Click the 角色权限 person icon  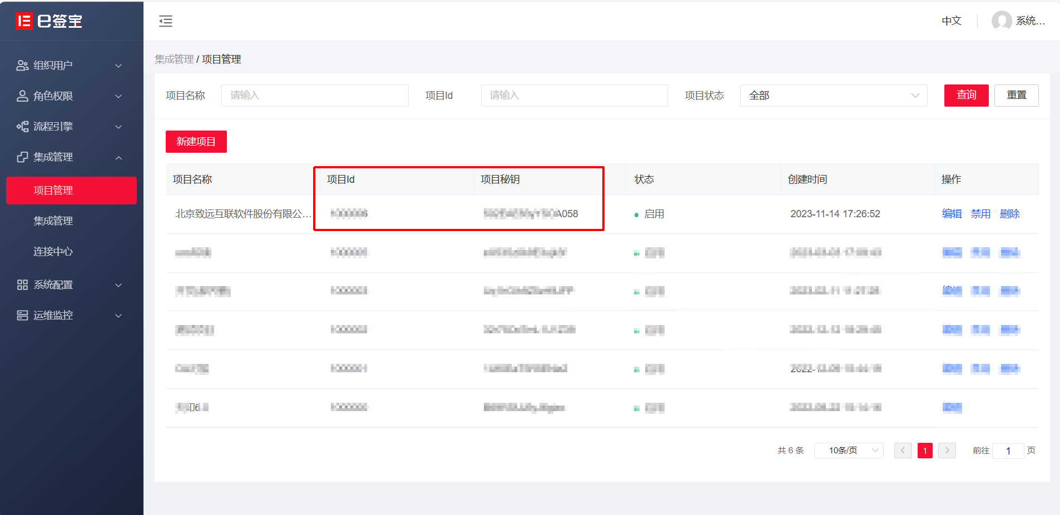[x=22, y=96]
